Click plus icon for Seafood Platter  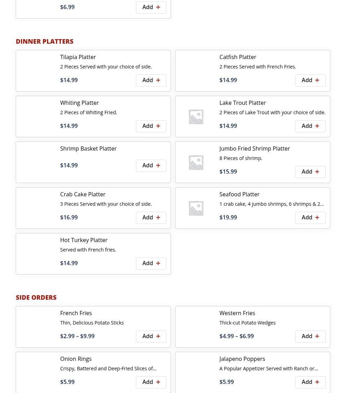(x=317, y=218)
